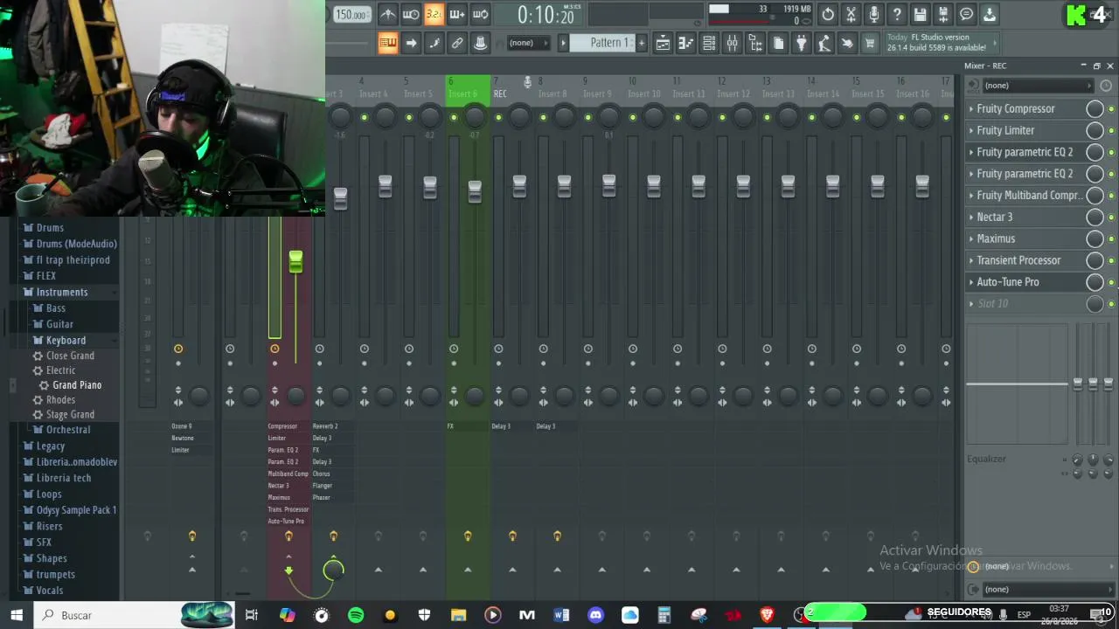
Task: Open the shop cart icon
Action: tap(870, 43)
